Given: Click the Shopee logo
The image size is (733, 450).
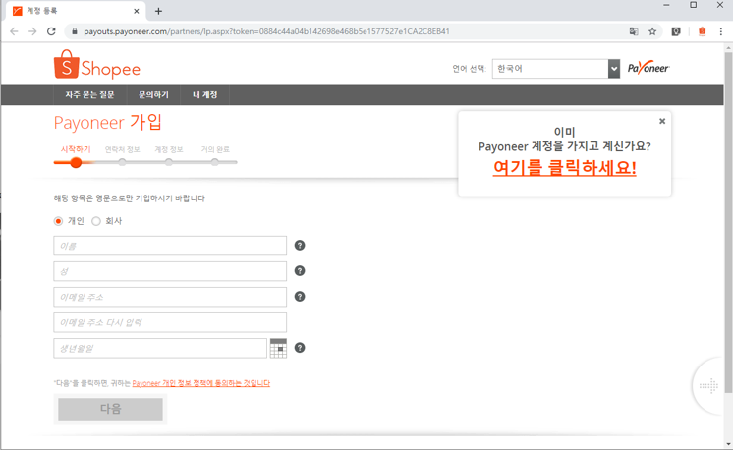Looking at the screenshot, I should [96, 65].
